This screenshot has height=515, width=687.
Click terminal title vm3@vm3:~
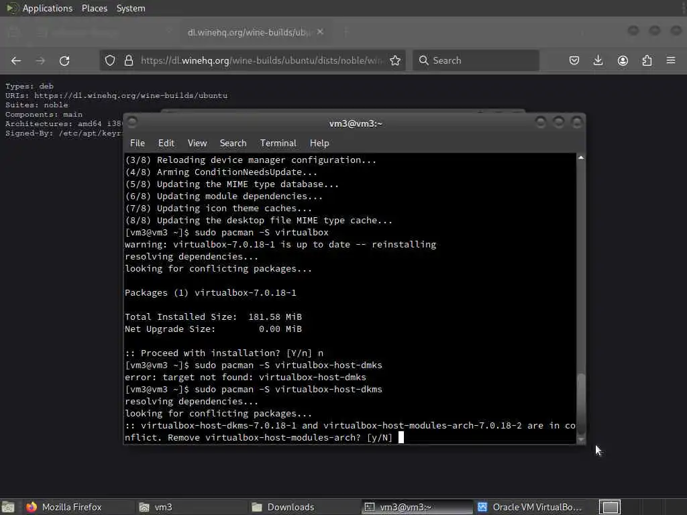356,123
